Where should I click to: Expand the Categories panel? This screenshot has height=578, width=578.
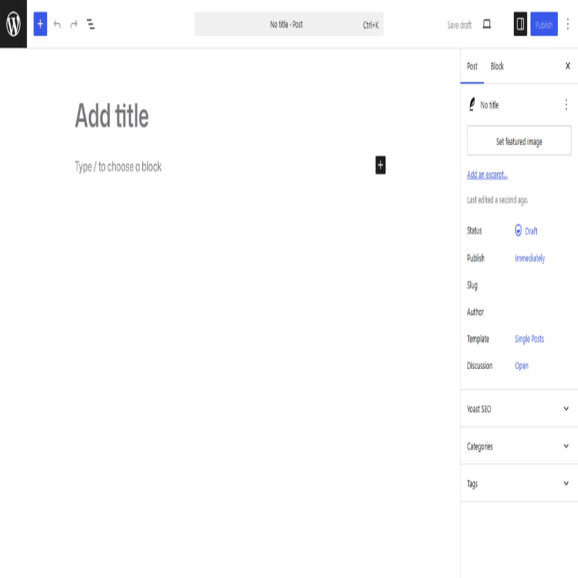point(519,446)
